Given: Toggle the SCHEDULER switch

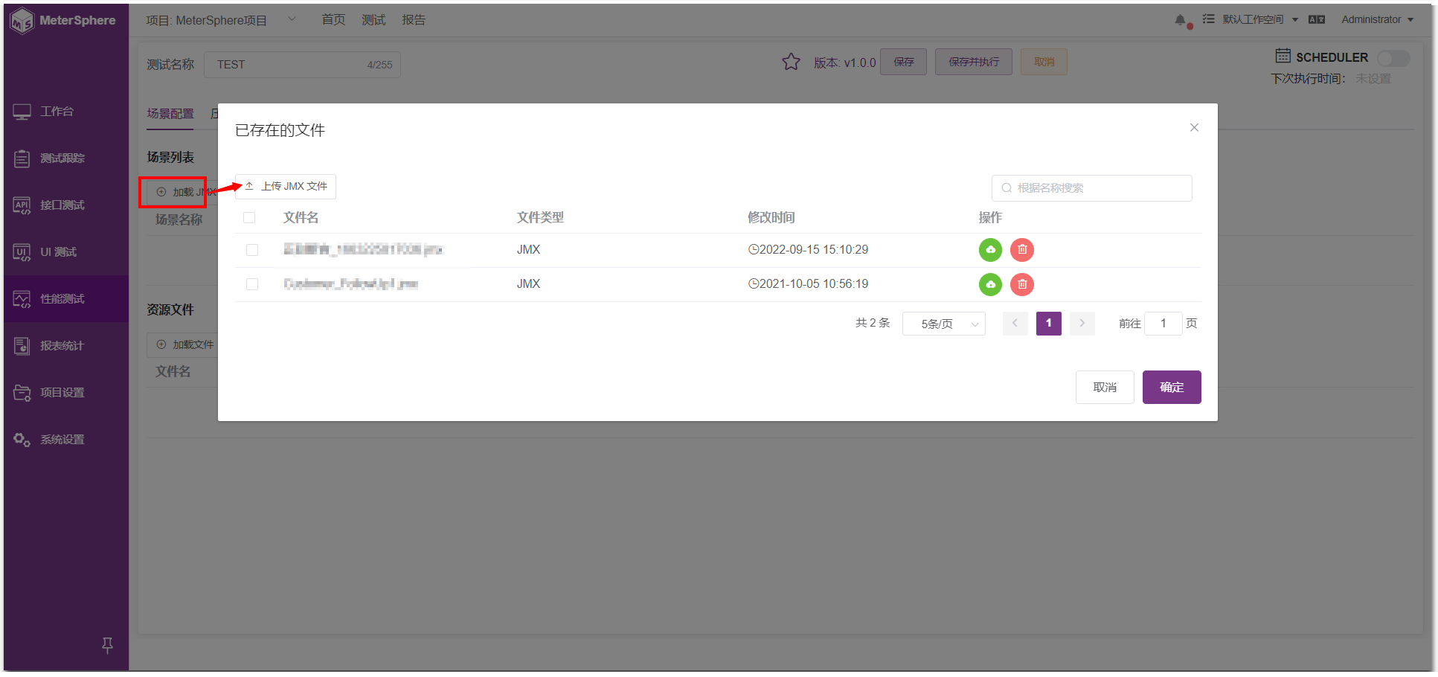Looking at the screenshot, I should [1393, 58].
